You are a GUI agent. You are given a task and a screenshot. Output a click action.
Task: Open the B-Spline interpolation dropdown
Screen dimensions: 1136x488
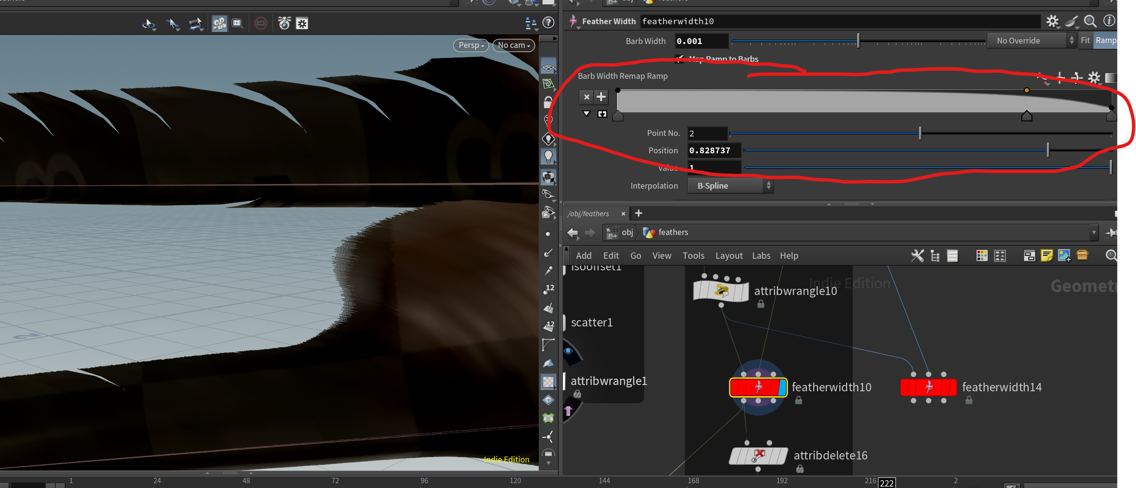(730, 186)
